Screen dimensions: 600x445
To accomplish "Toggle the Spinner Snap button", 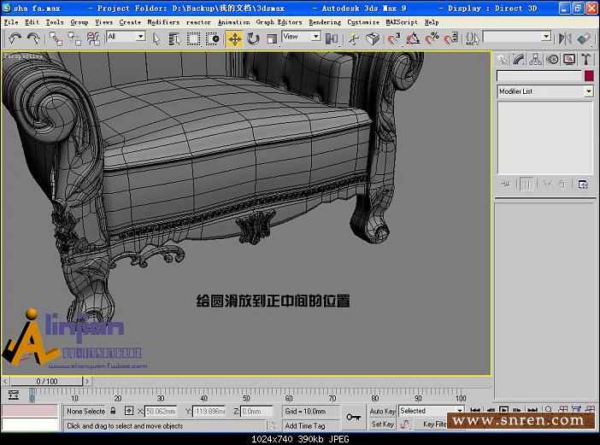I will pyautogui.click(x=450, y=38).
